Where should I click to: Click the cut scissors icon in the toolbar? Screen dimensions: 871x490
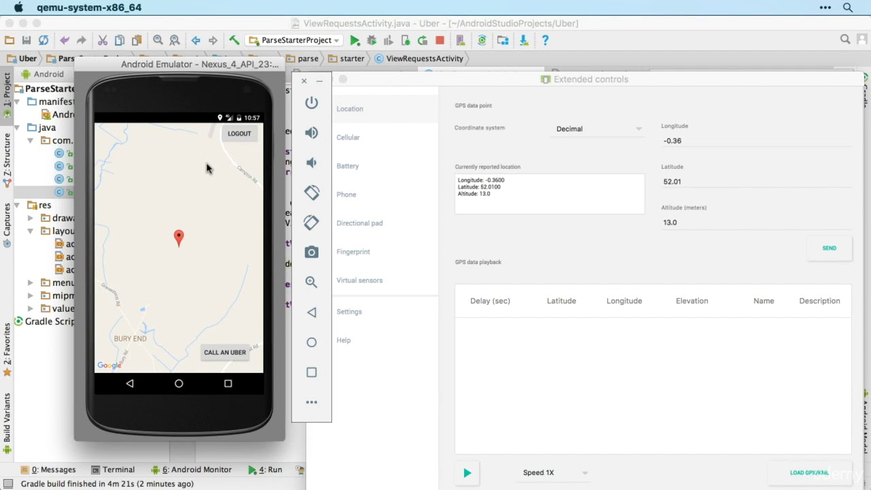pos(103,40)
